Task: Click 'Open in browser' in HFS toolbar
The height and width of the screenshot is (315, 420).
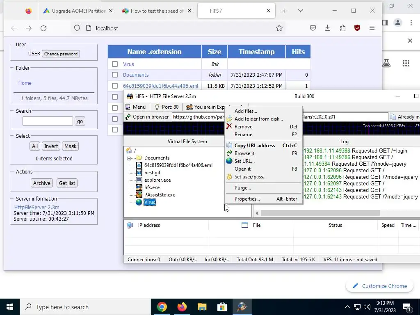Action: [147, 117]
